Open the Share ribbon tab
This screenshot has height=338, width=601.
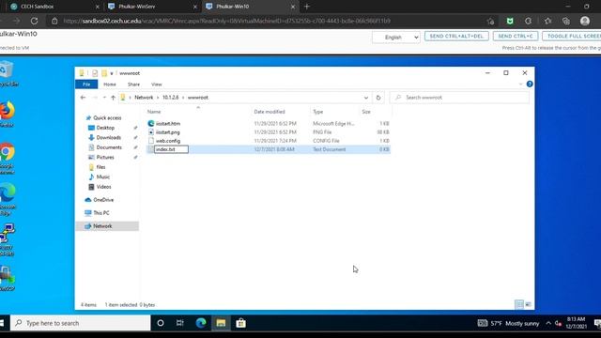tap(133, 84)
